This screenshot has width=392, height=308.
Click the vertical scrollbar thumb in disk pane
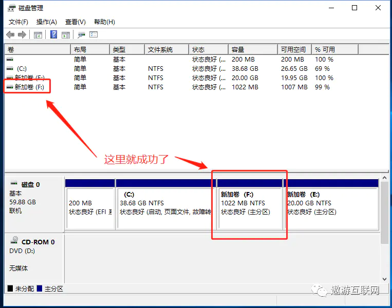[384, 213]
